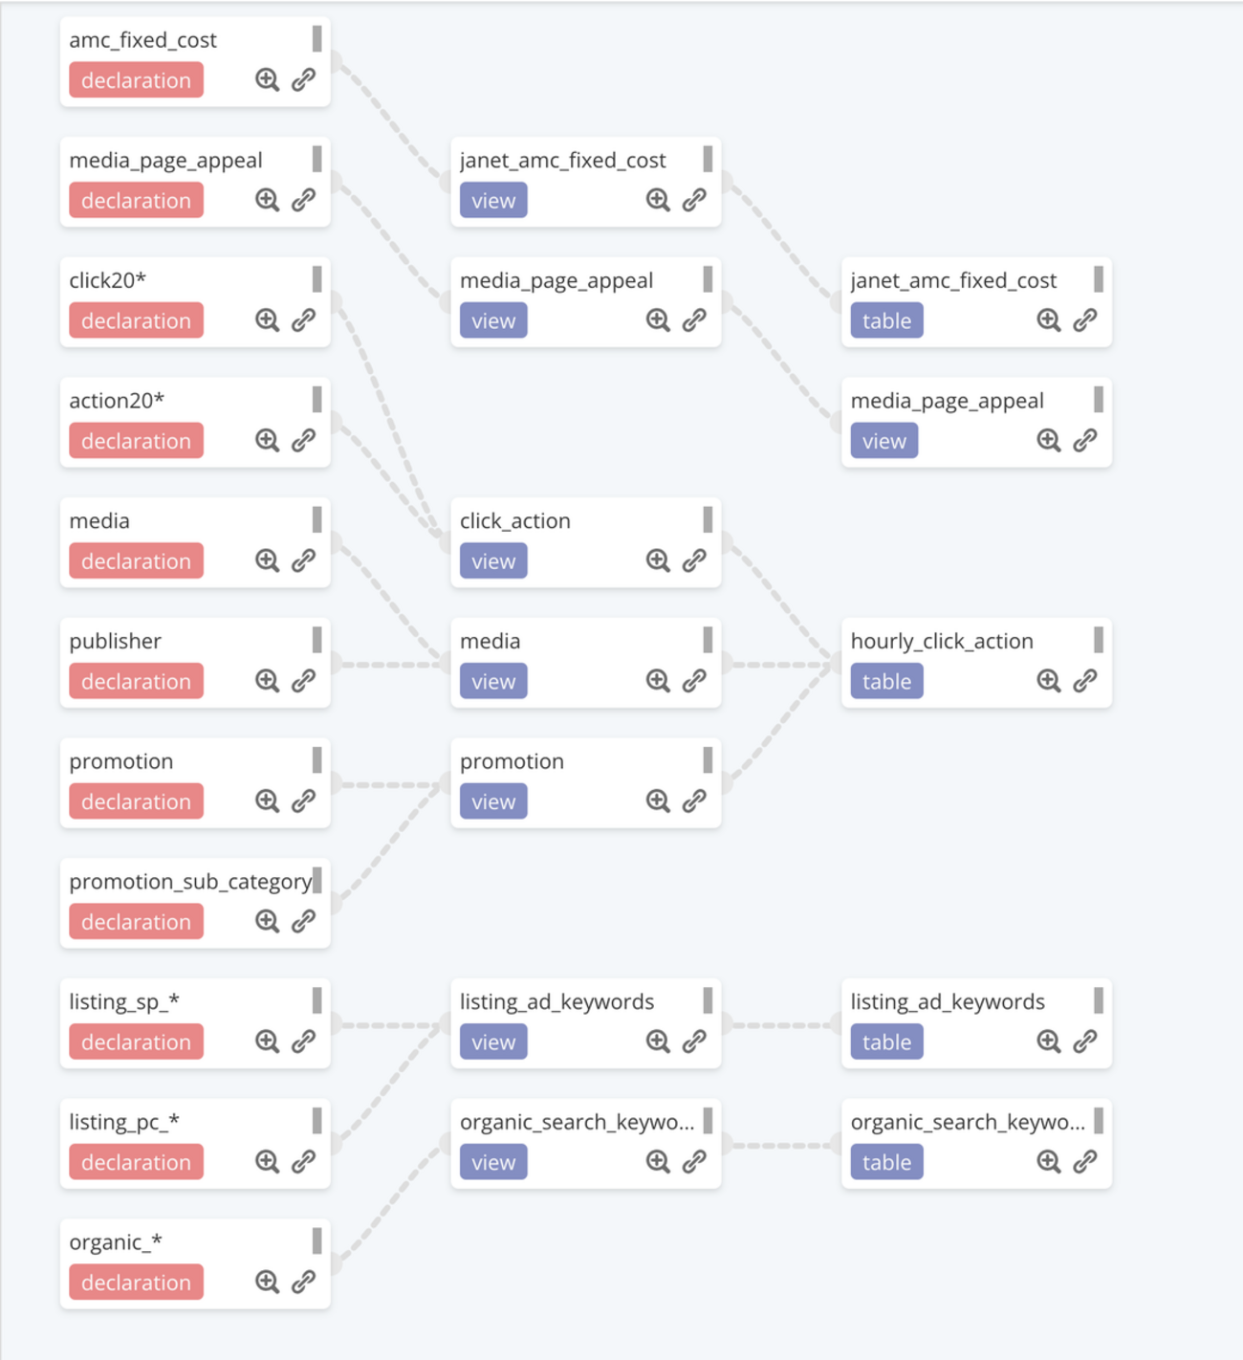The width and height of the screenshot is (1243, 1360).
Task: Click link icon on click20* declaration
Action: click(x=304, y=320)
